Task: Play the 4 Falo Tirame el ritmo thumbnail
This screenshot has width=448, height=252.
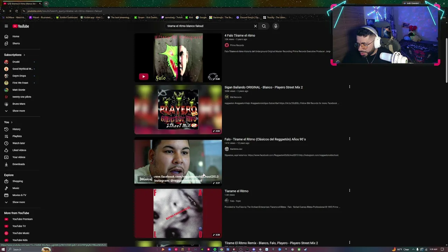Action: 178,58
